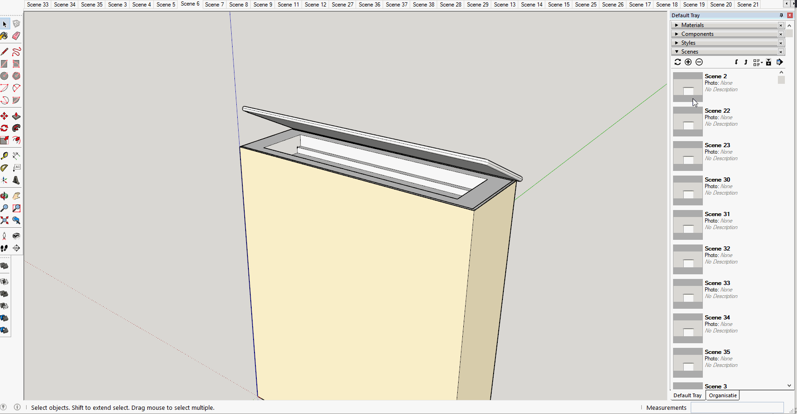Select the Look Around eye tool
Screen dimensions: 797x414
16,236
